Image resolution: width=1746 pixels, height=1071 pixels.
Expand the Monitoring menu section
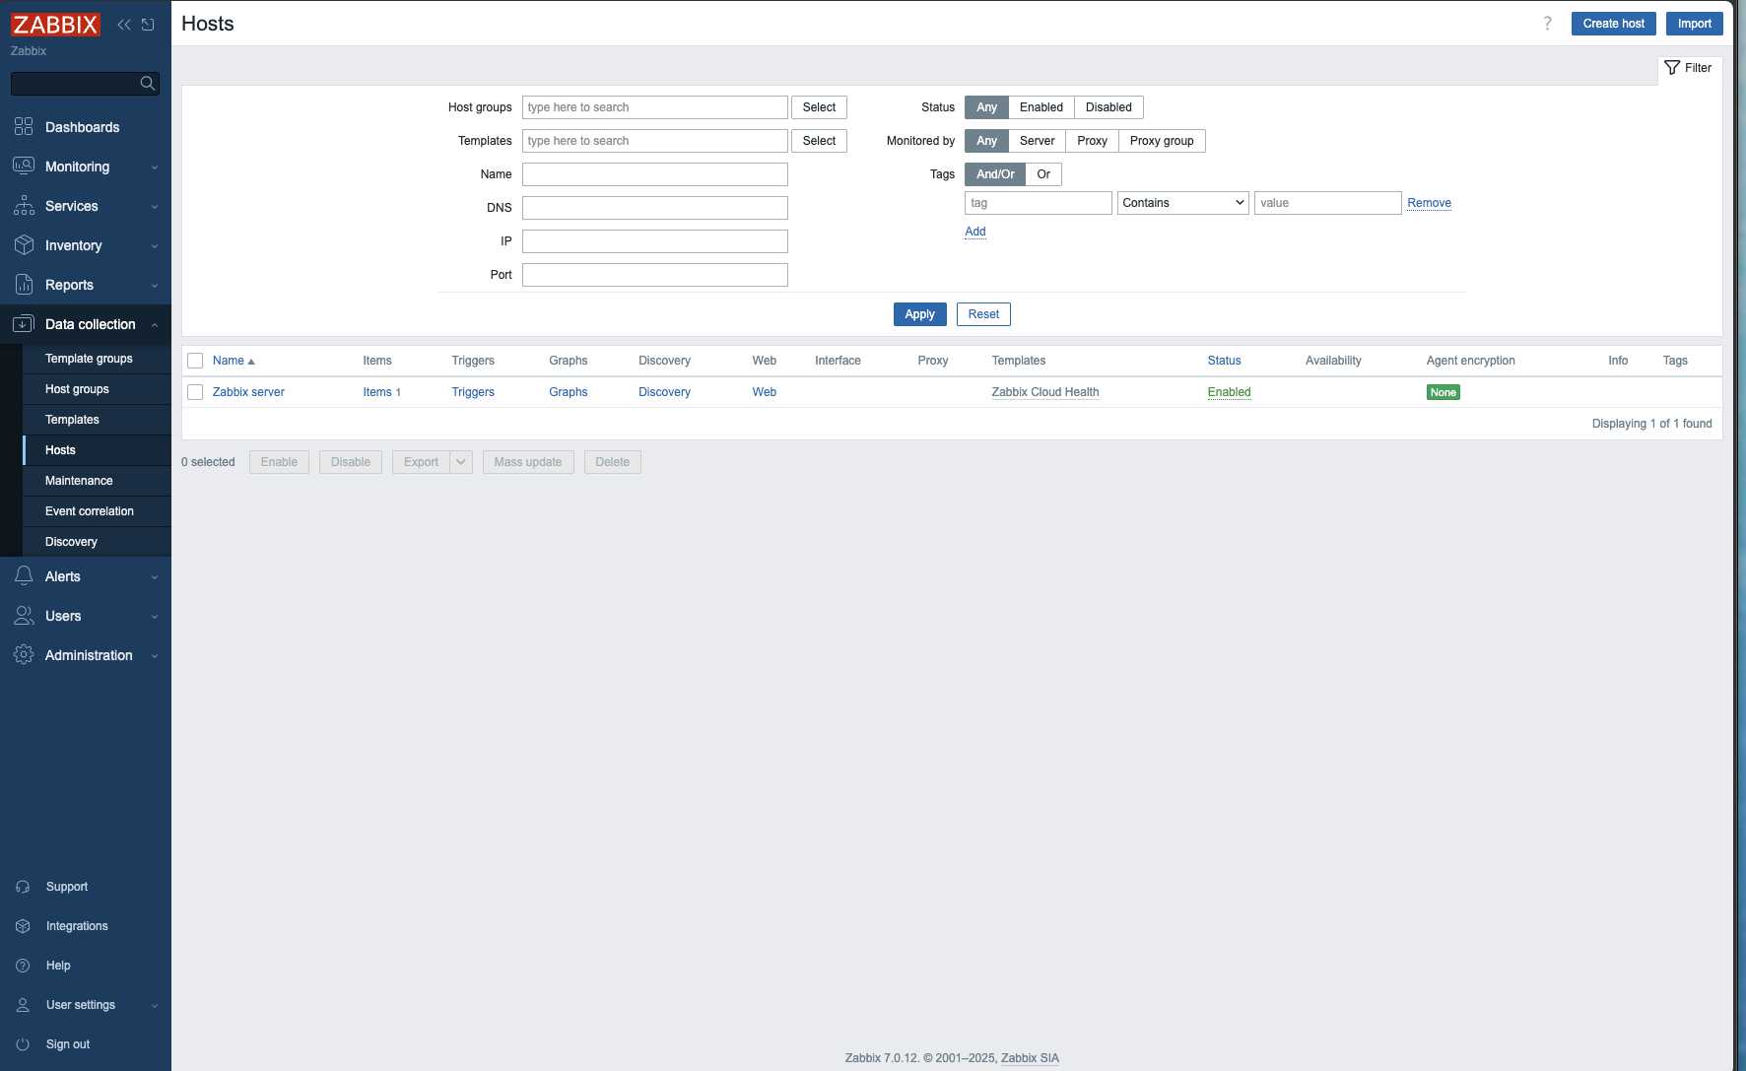77,167
